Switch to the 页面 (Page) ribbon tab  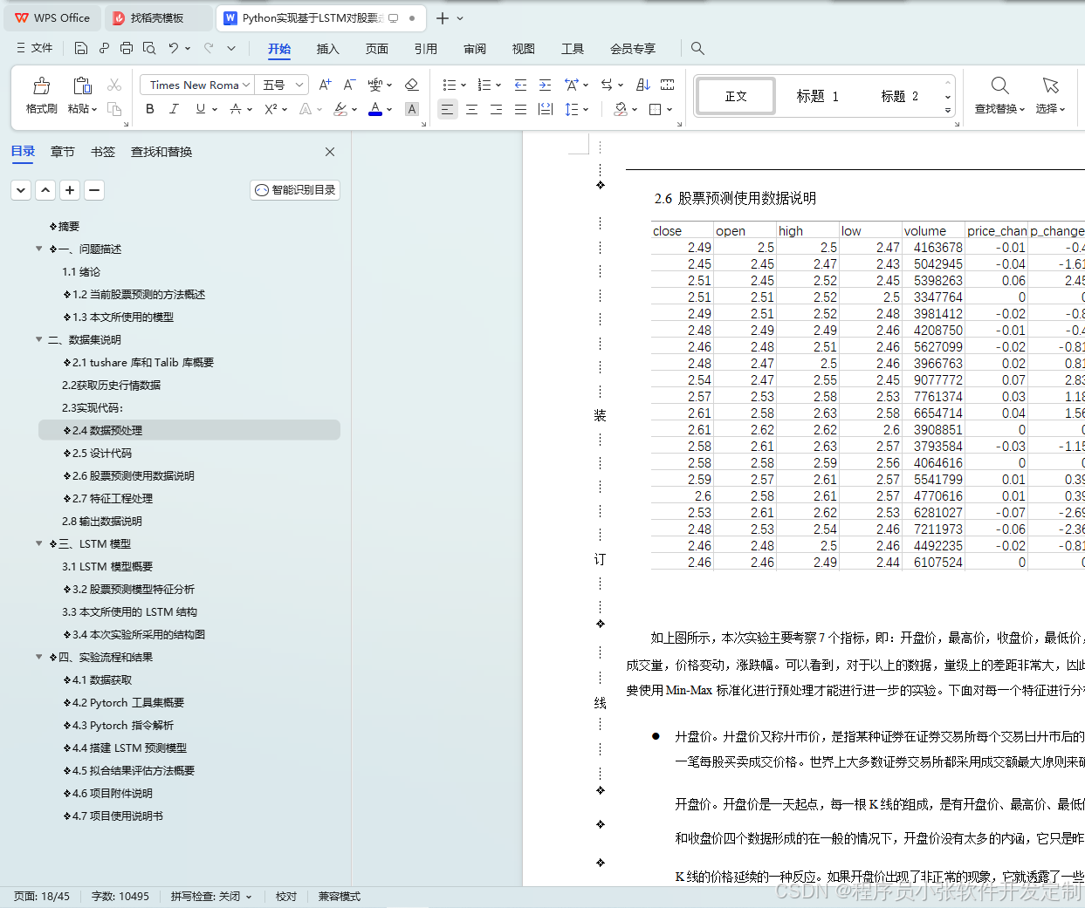[376, 49]
